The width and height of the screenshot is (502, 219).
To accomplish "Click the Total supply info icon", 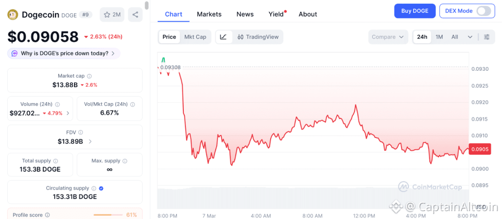I will (x=55, y=161).
